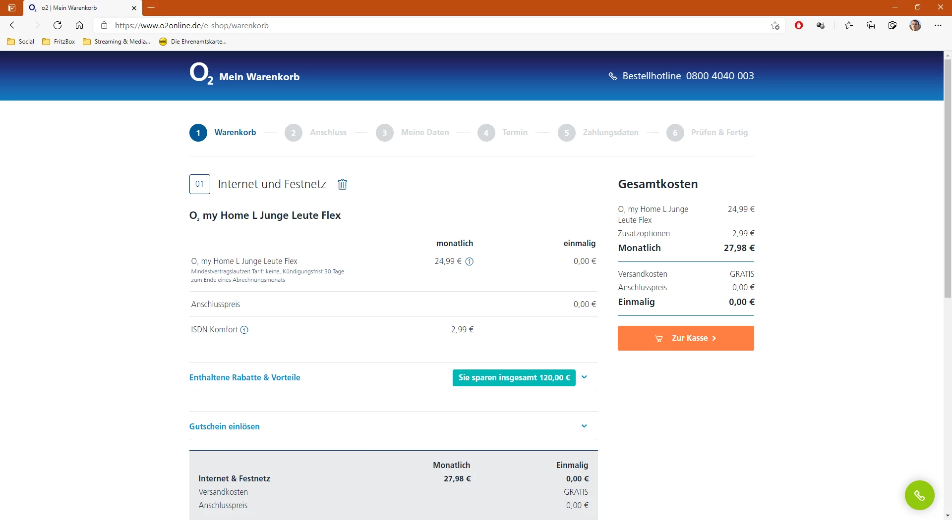Image resolution: width=952 pixels, height=520 pixels.
Task: Open the extension icon beside the red one
Action: point(821,25)
